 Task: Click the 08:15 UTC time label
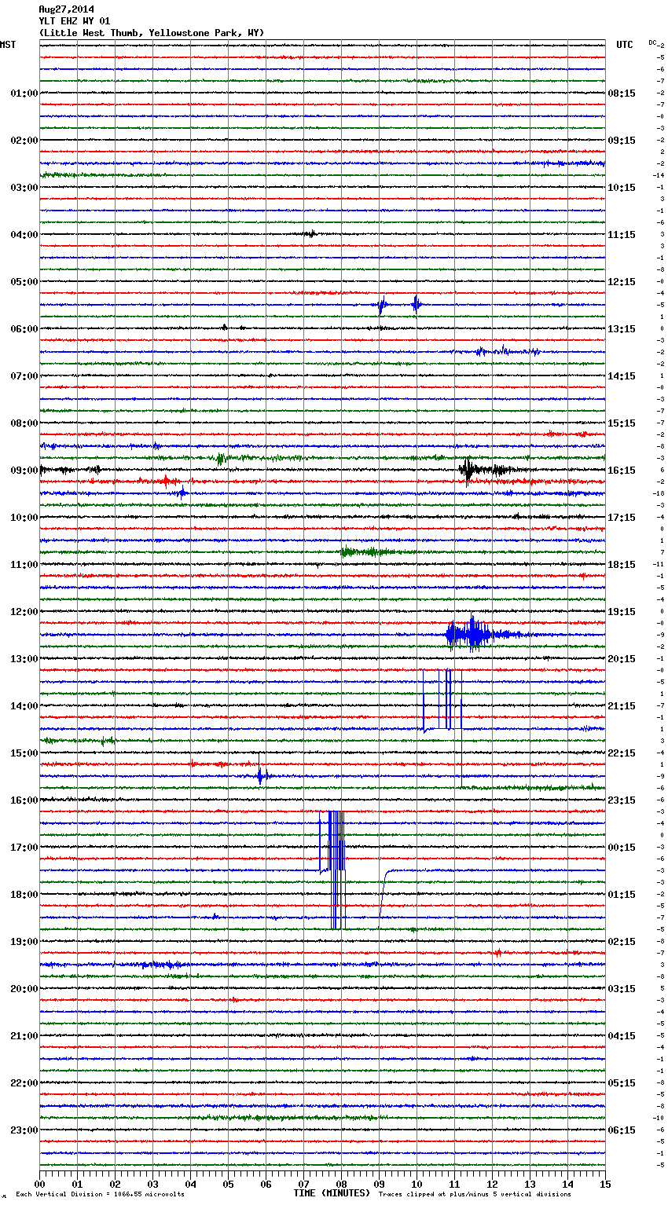coord(622,93)
